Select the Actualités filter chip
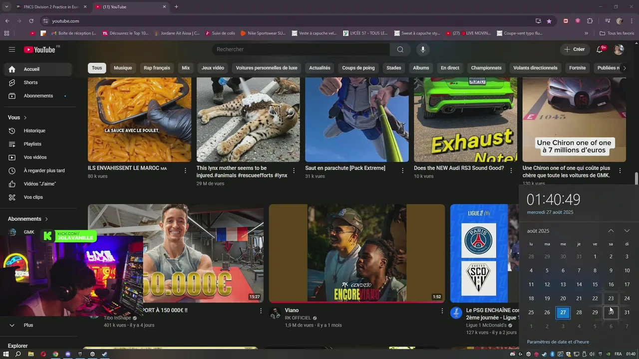The image size is (639, 359). tap(319, 68)
